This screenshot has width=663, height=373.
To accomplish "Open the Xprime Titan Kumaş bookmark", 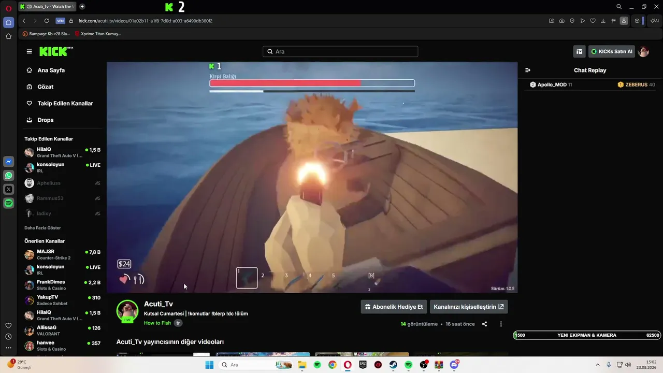I will [97, 34].
